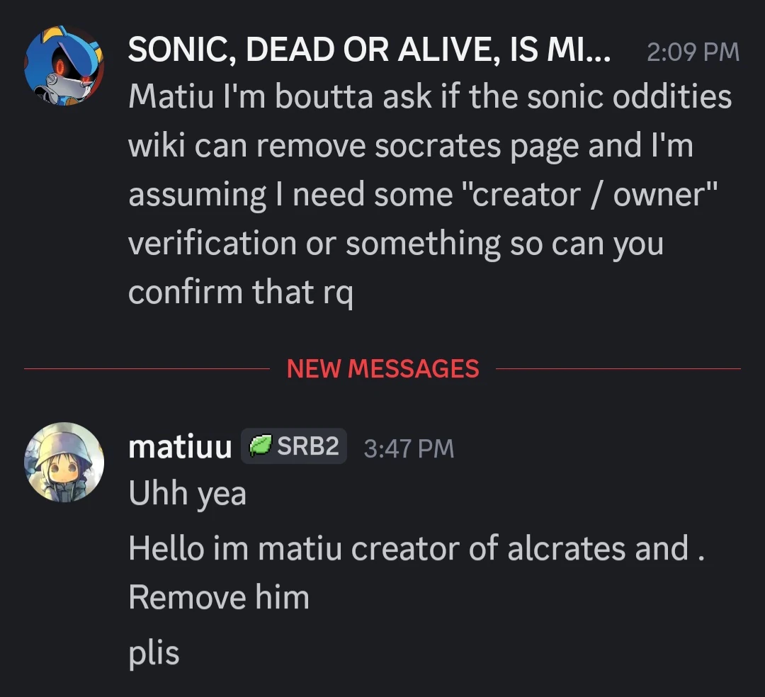This screenshot has width=765, height=697.
Task: Click matiuu's chibi character avatar
Action: 64,463
